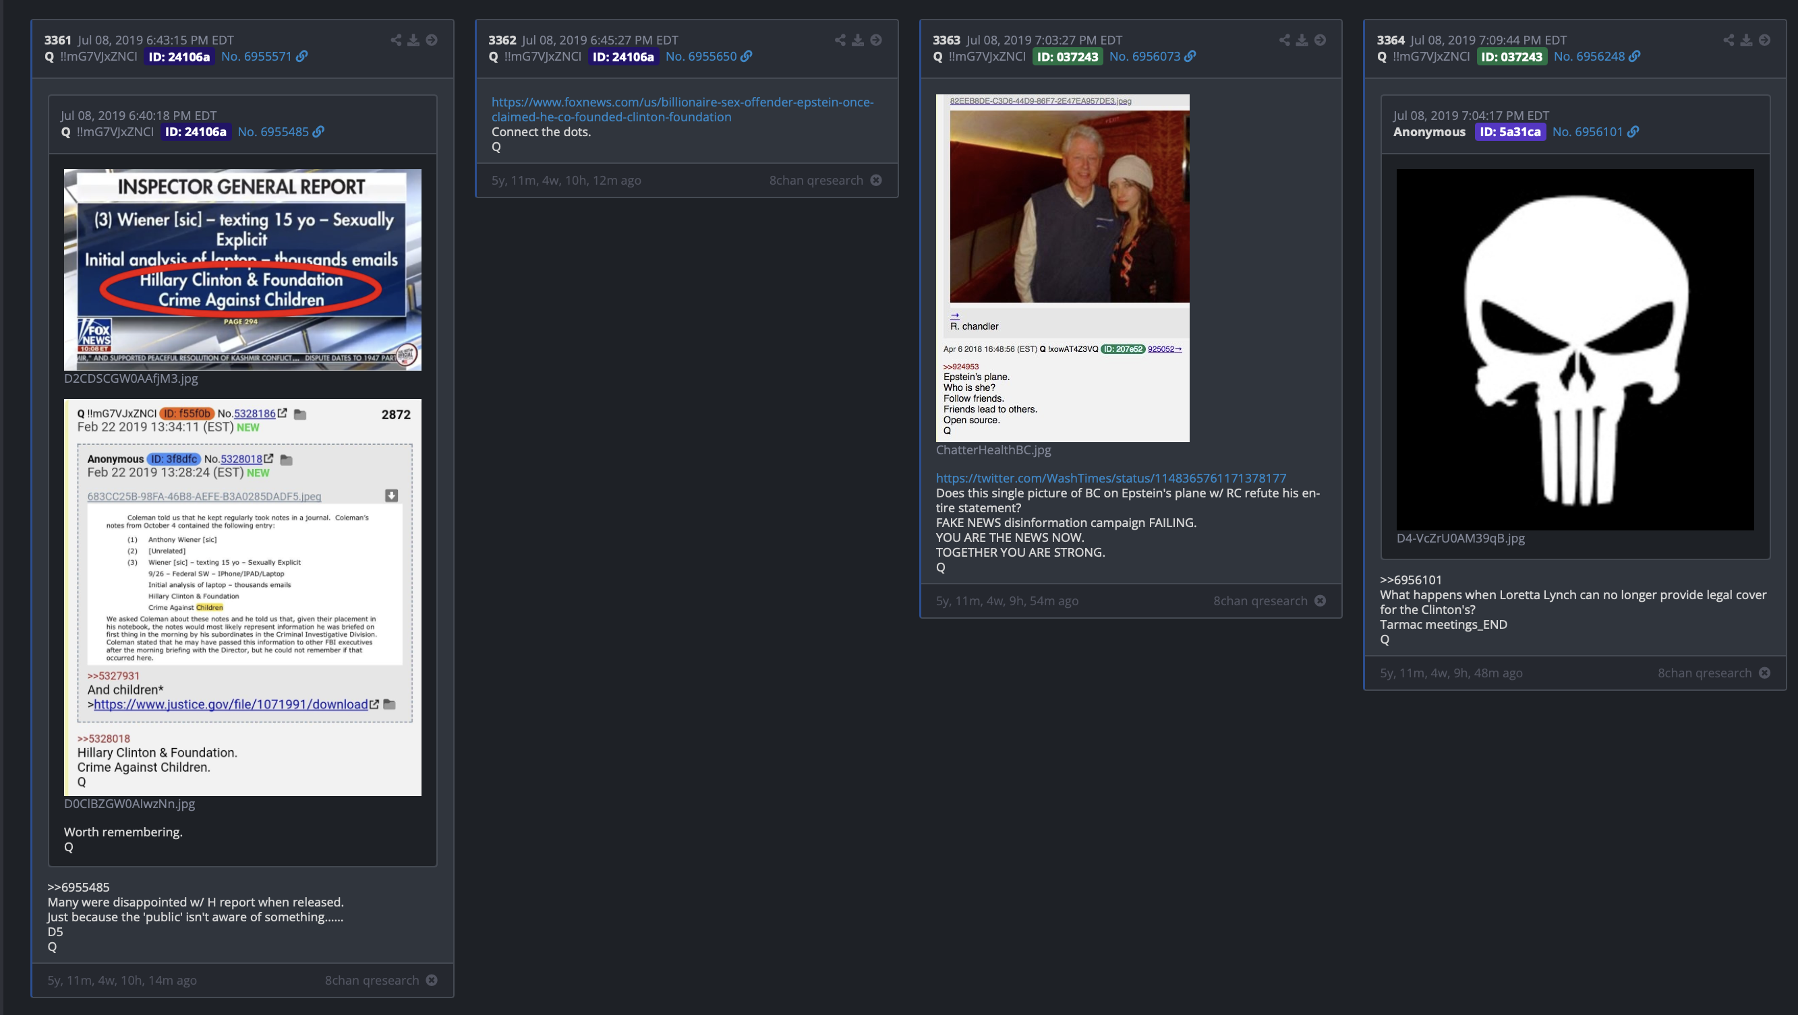
Task: Click the 'Tarmac meetings_END' line
Action: pyautogui.click(x=1443, y=624)
